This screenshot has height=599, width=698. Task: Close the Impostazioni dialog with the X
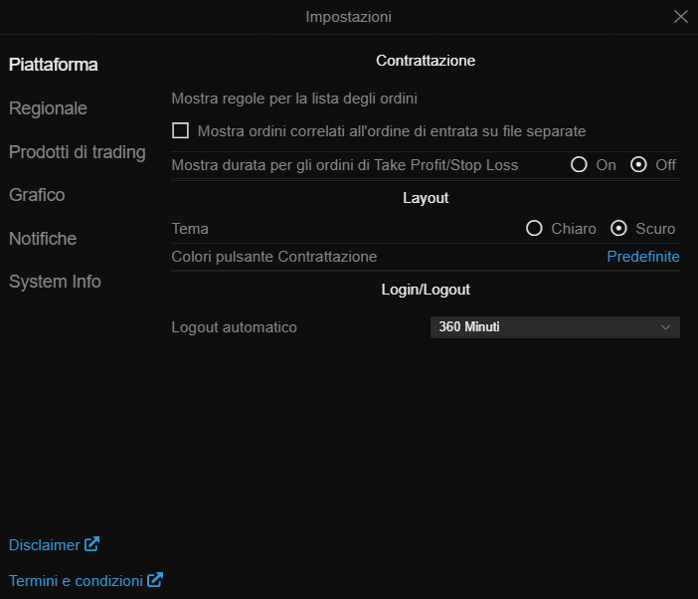pyautogui.click(x=681, y=16)
